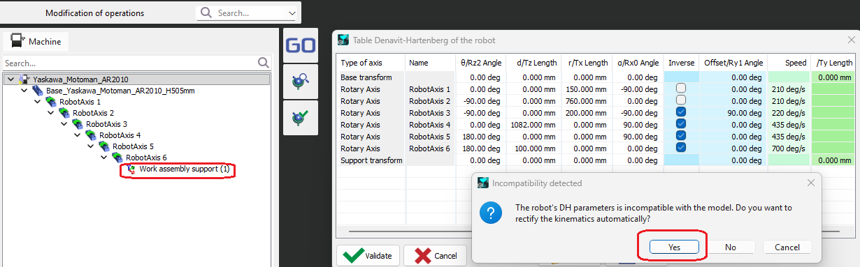Toggle Inverse checkbox for RobotAxis 1
This screenshot has width=860, height=267.
pos(681,89)
